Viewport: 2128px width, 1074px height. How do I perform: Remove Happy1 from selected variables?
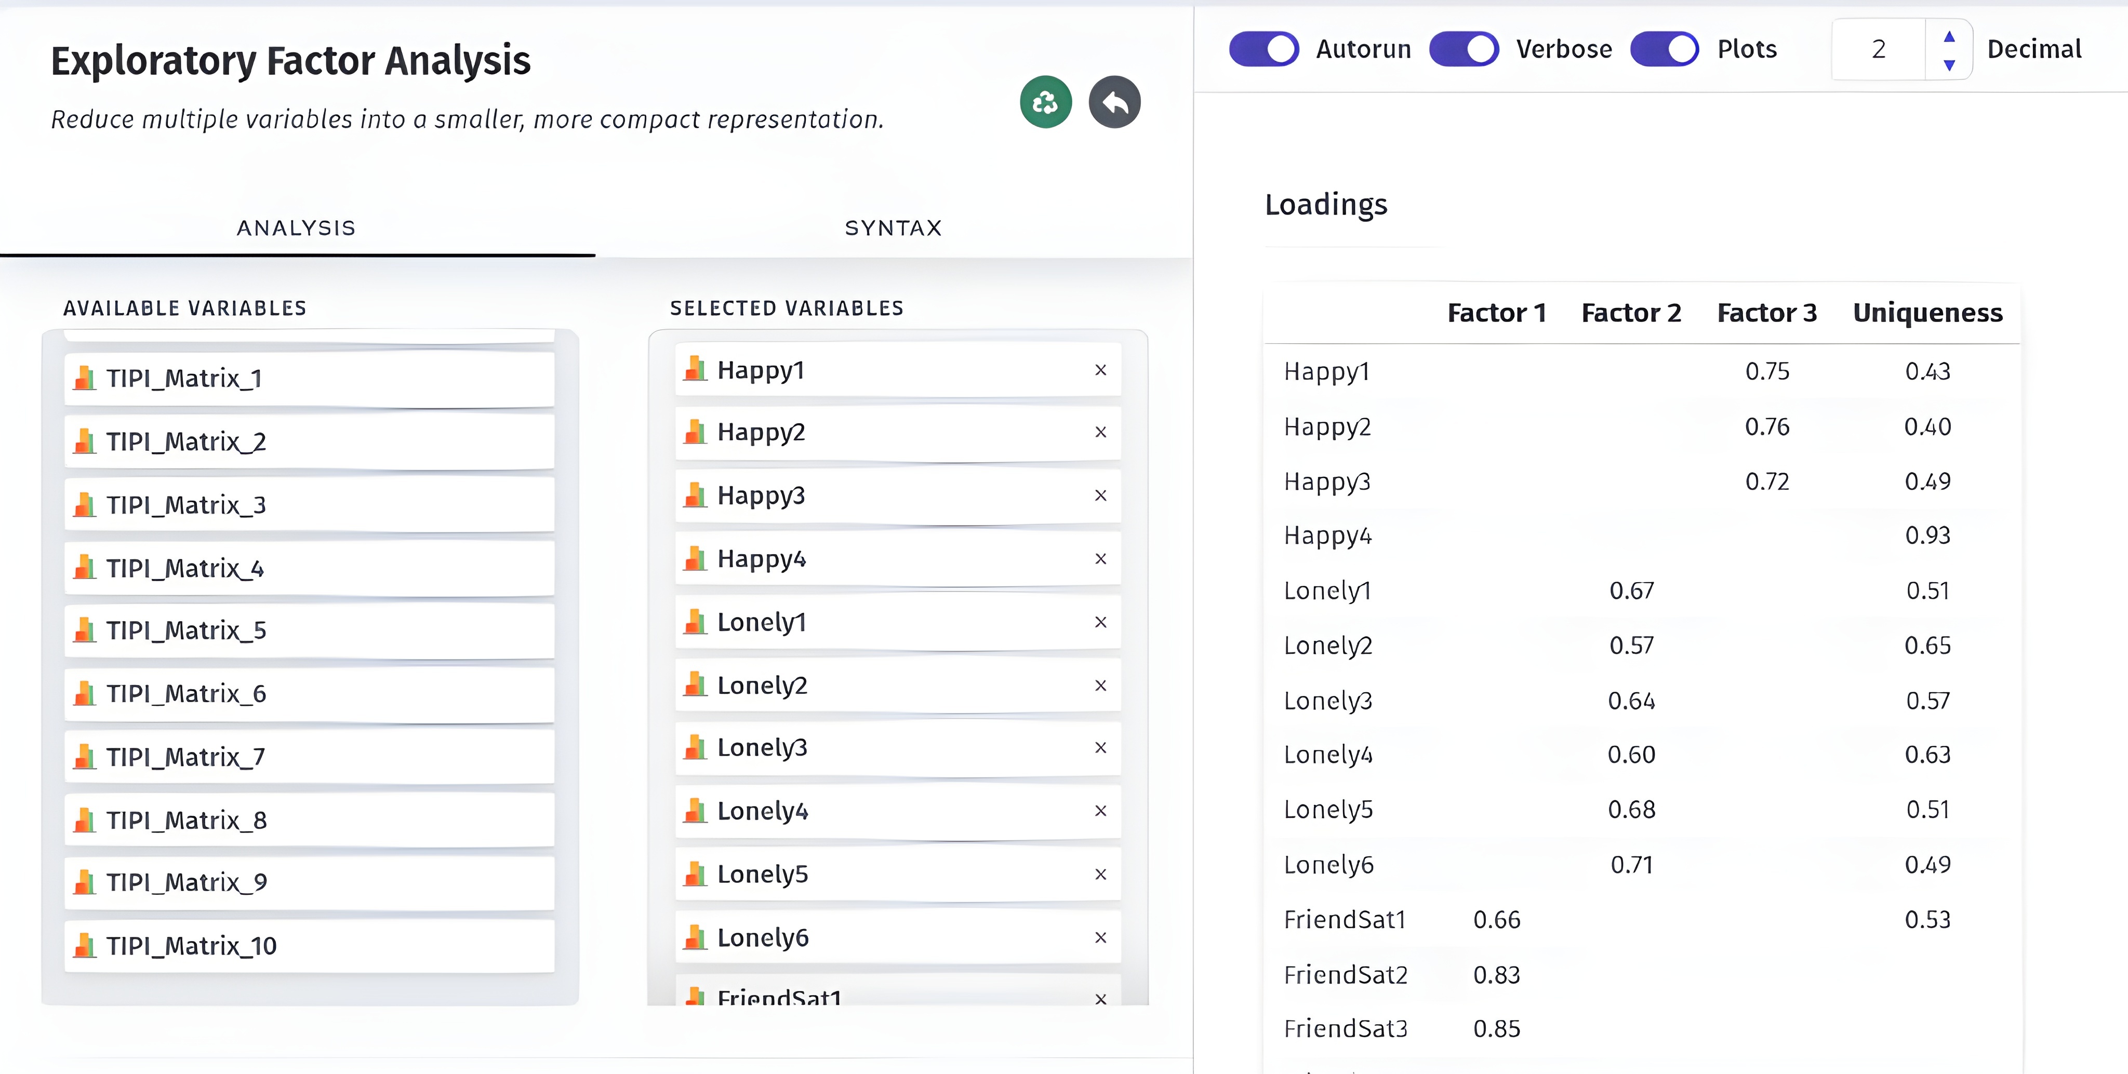1100,370
